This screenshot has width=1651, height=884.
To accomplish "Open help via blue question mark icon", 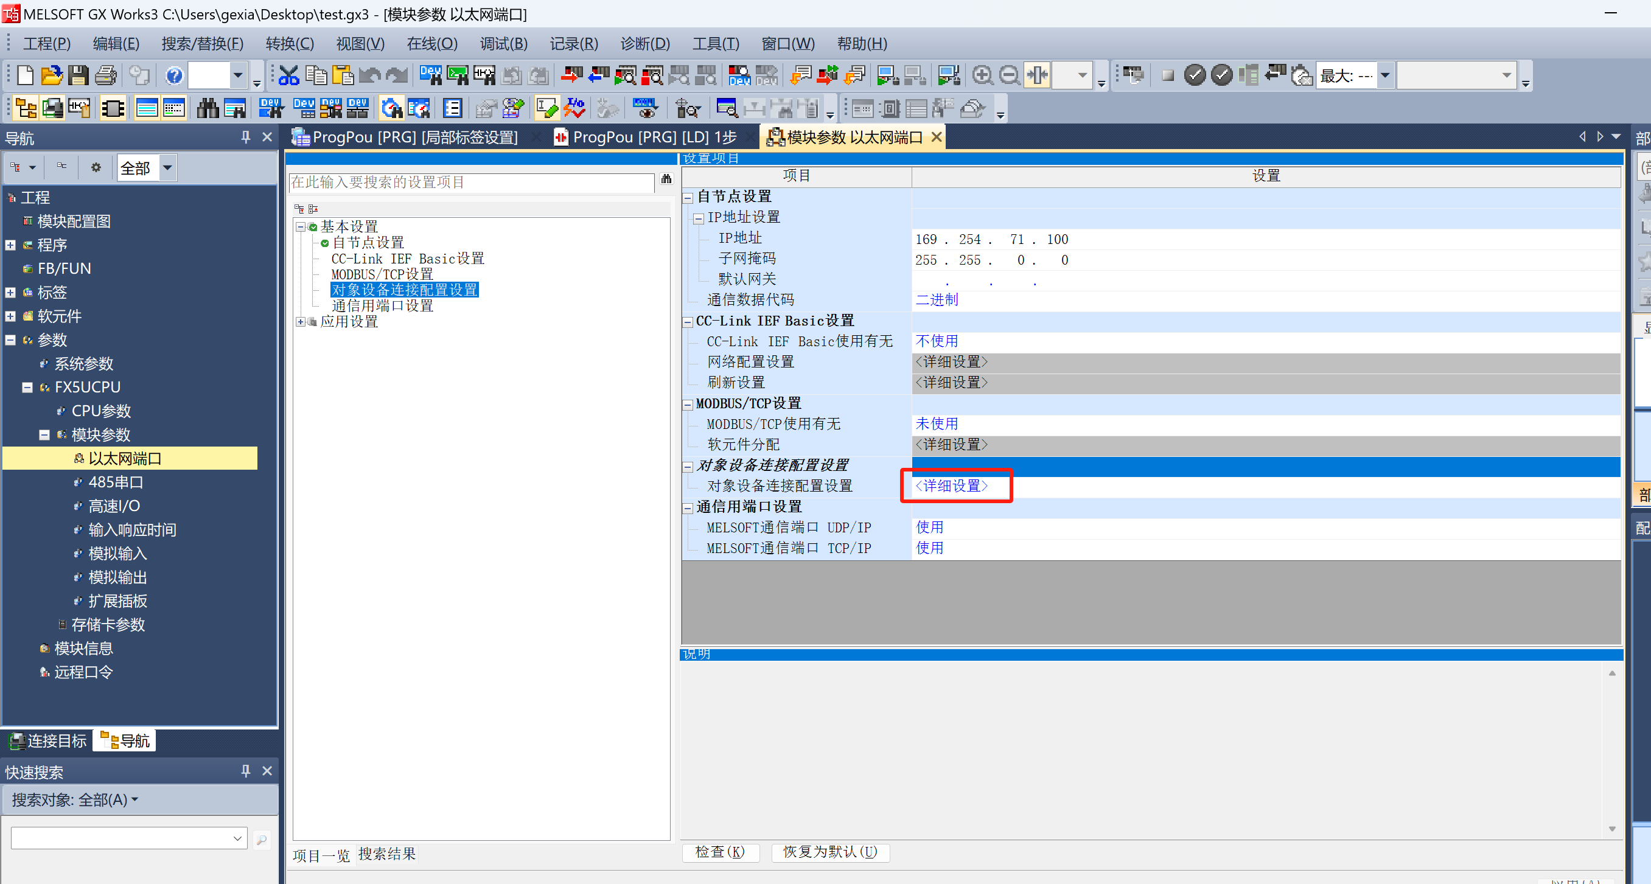I will pos(173,75).
